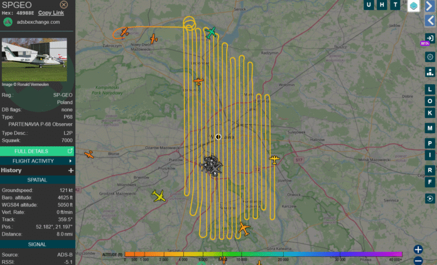The height and width of the screenshot is (265, 437).
Task: Collapse sidebar with right chevron arrow
Action: [430, 6]
